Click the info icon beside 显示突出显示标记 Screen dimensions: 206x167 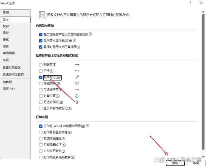pyautogui.click(x=74, y=40)
